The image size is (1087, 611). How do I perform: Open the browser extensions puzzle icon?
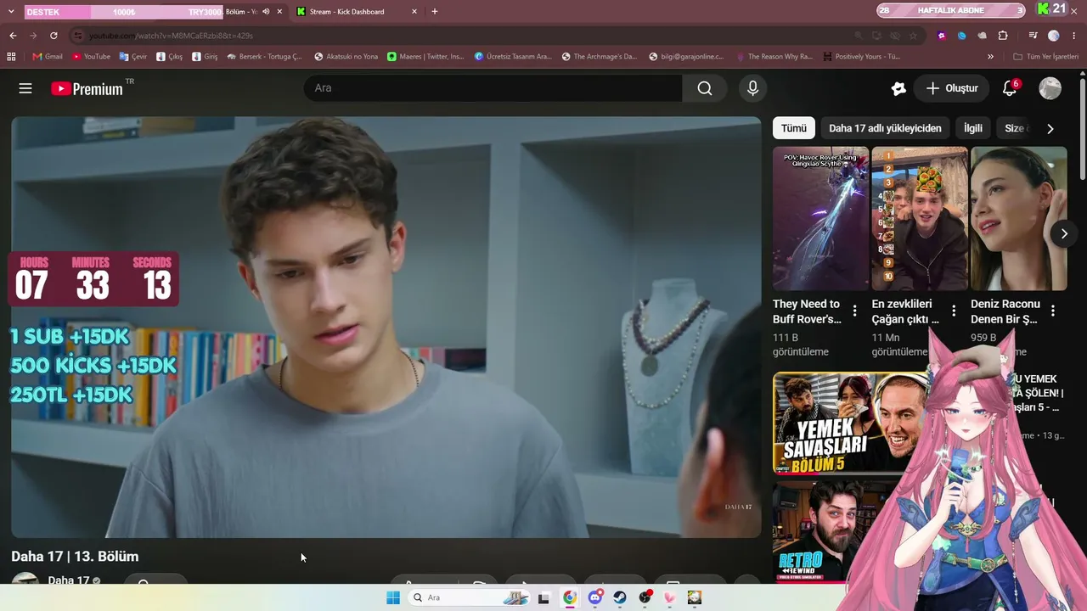point(1003,36)
